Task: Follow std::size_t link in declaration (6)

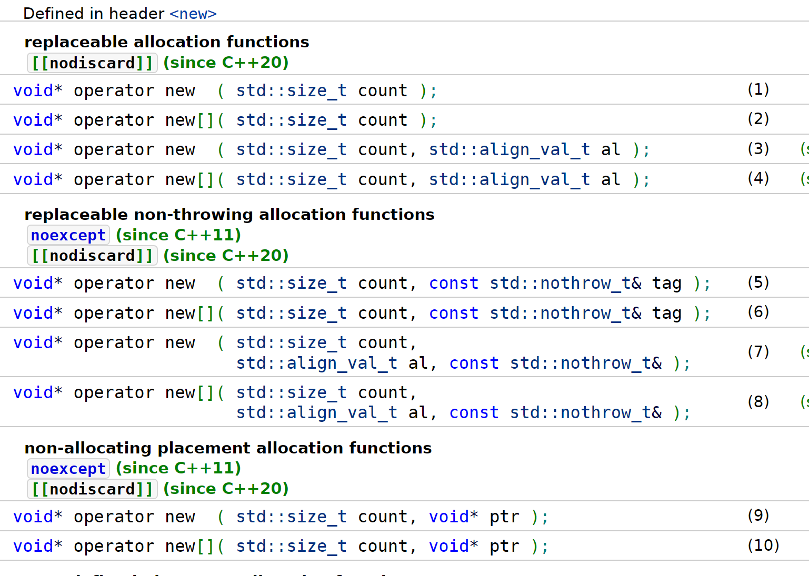Action: pyautogui.click(x=291, y=313)
